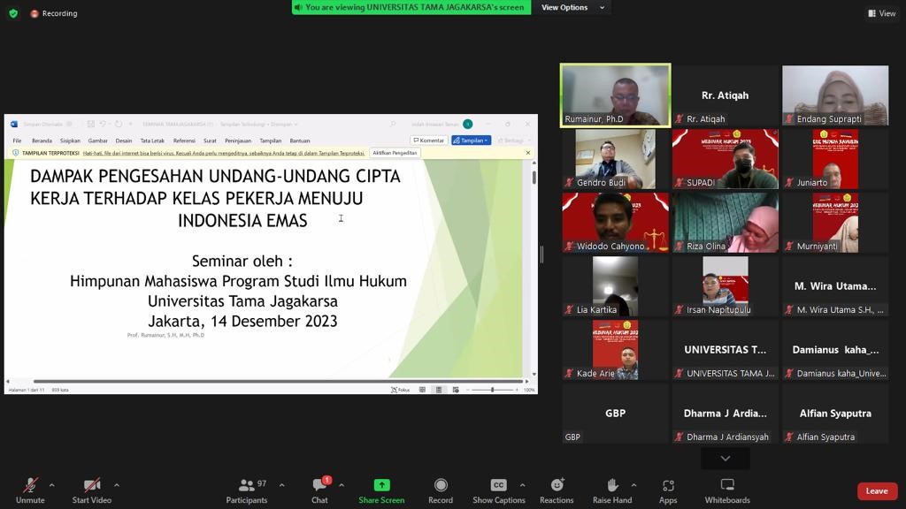906x509 pixels.
Task: Click the encryption shield icon
Action: 13,13
